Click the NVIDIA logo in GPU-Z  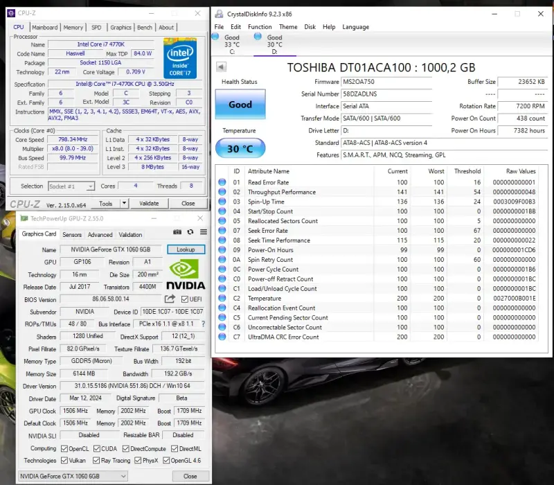tap(186, 274)
